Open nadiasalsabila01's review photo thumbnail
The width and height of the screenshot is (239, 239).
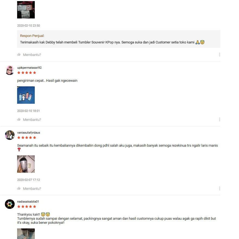26,234
